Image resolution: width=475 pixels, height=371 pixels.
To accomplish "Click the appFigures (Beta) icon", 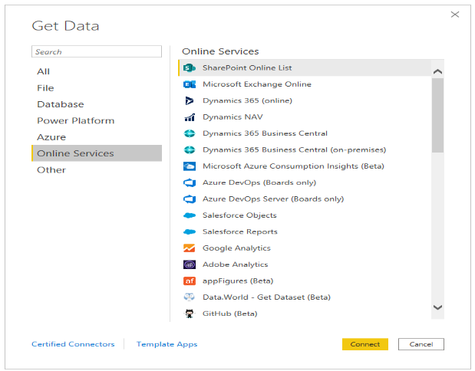I will [190, 281].
